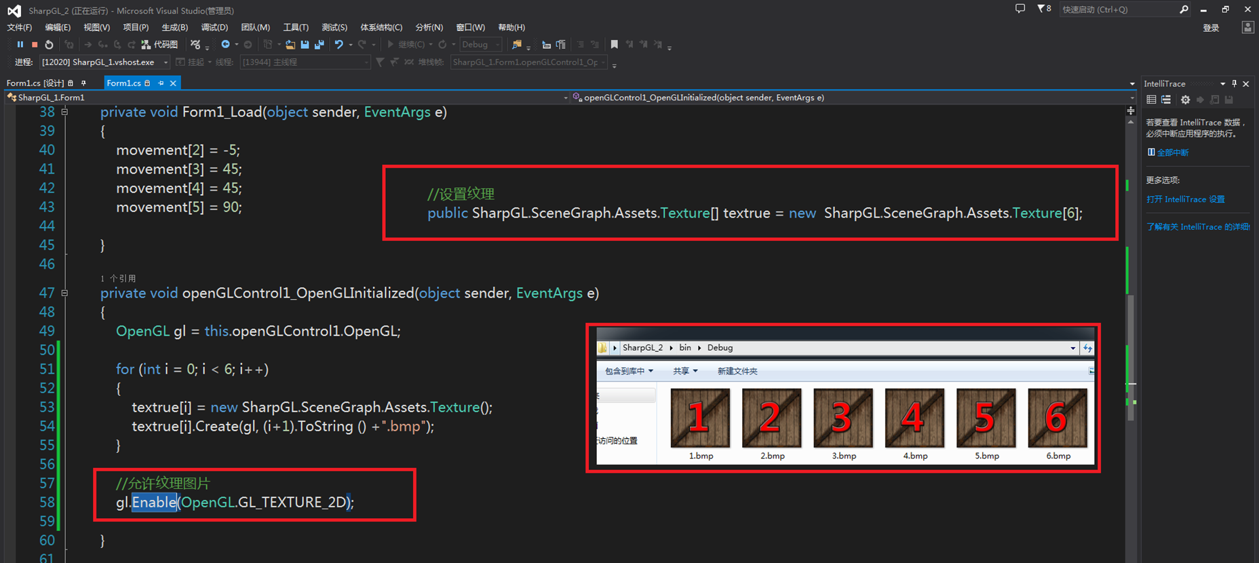Redo the last undone edit
Screen dimensions: 1259x563
[x=362, y=45]
